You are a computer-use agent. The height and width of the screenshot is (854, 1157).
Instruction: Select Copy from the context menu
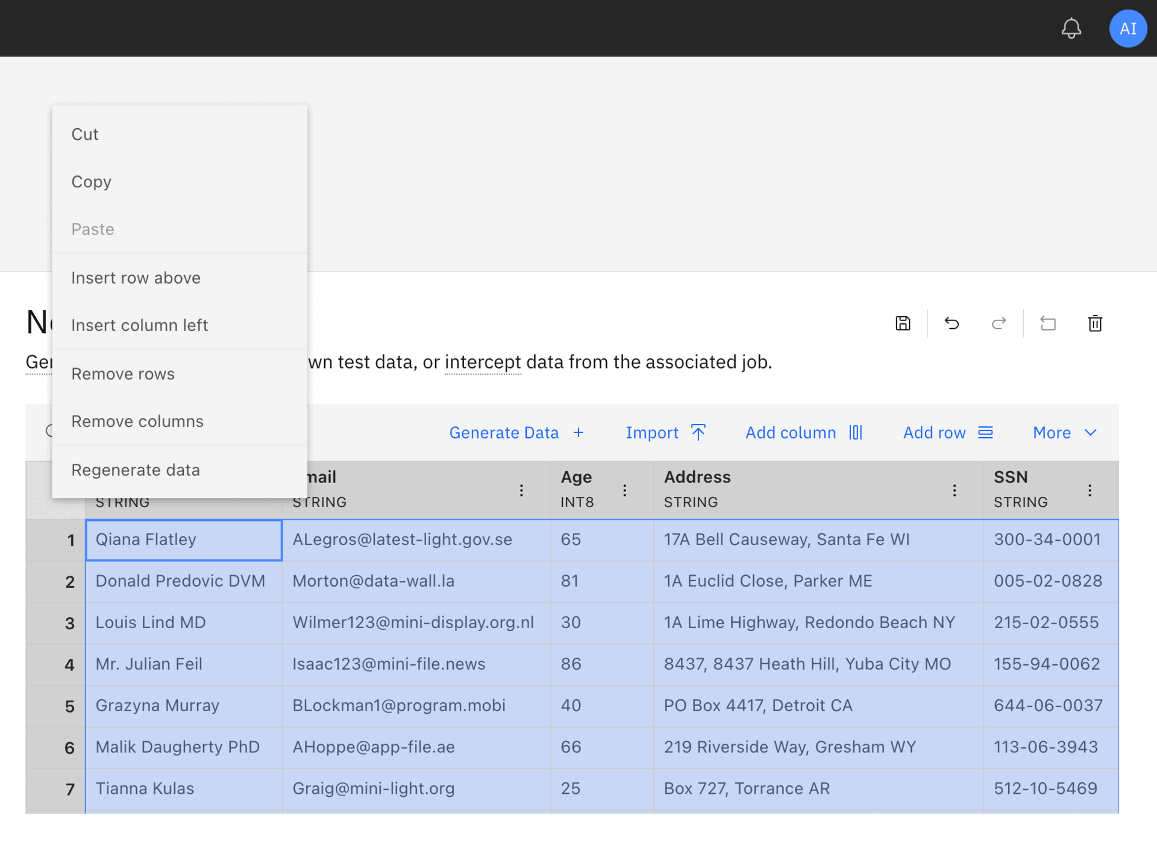coord(92,181)
